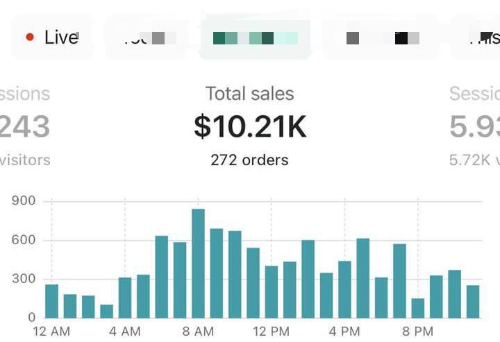
Task: Select the tallest bar at 8 AM
Action: point(198,264)
